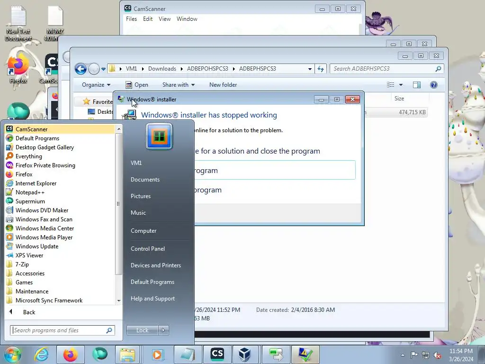Click the user account picture
485x364 pixels.
(159, 136)
